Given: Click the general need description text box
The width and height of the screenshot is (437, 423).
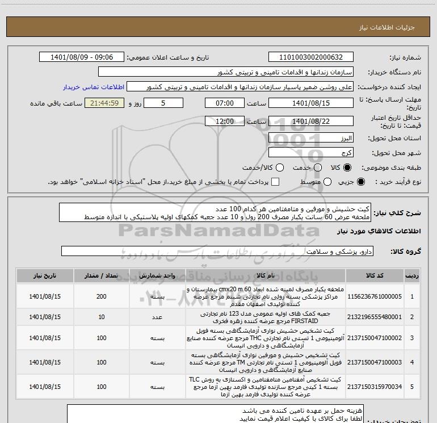Looking at the screenshot, I should (215, 213).
